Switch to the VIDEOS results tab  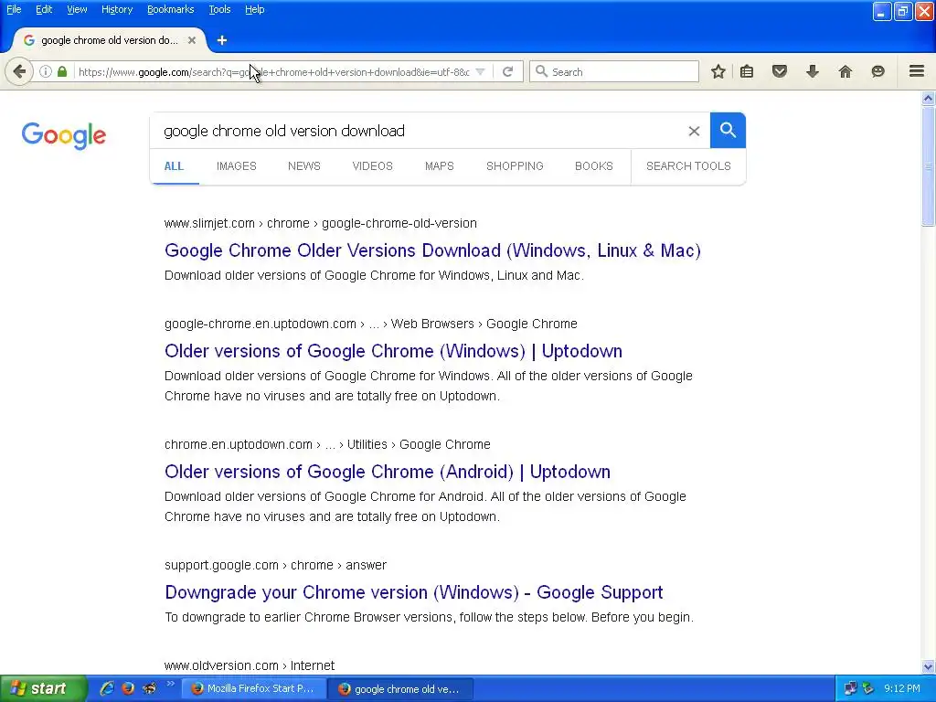click(373, 166)
